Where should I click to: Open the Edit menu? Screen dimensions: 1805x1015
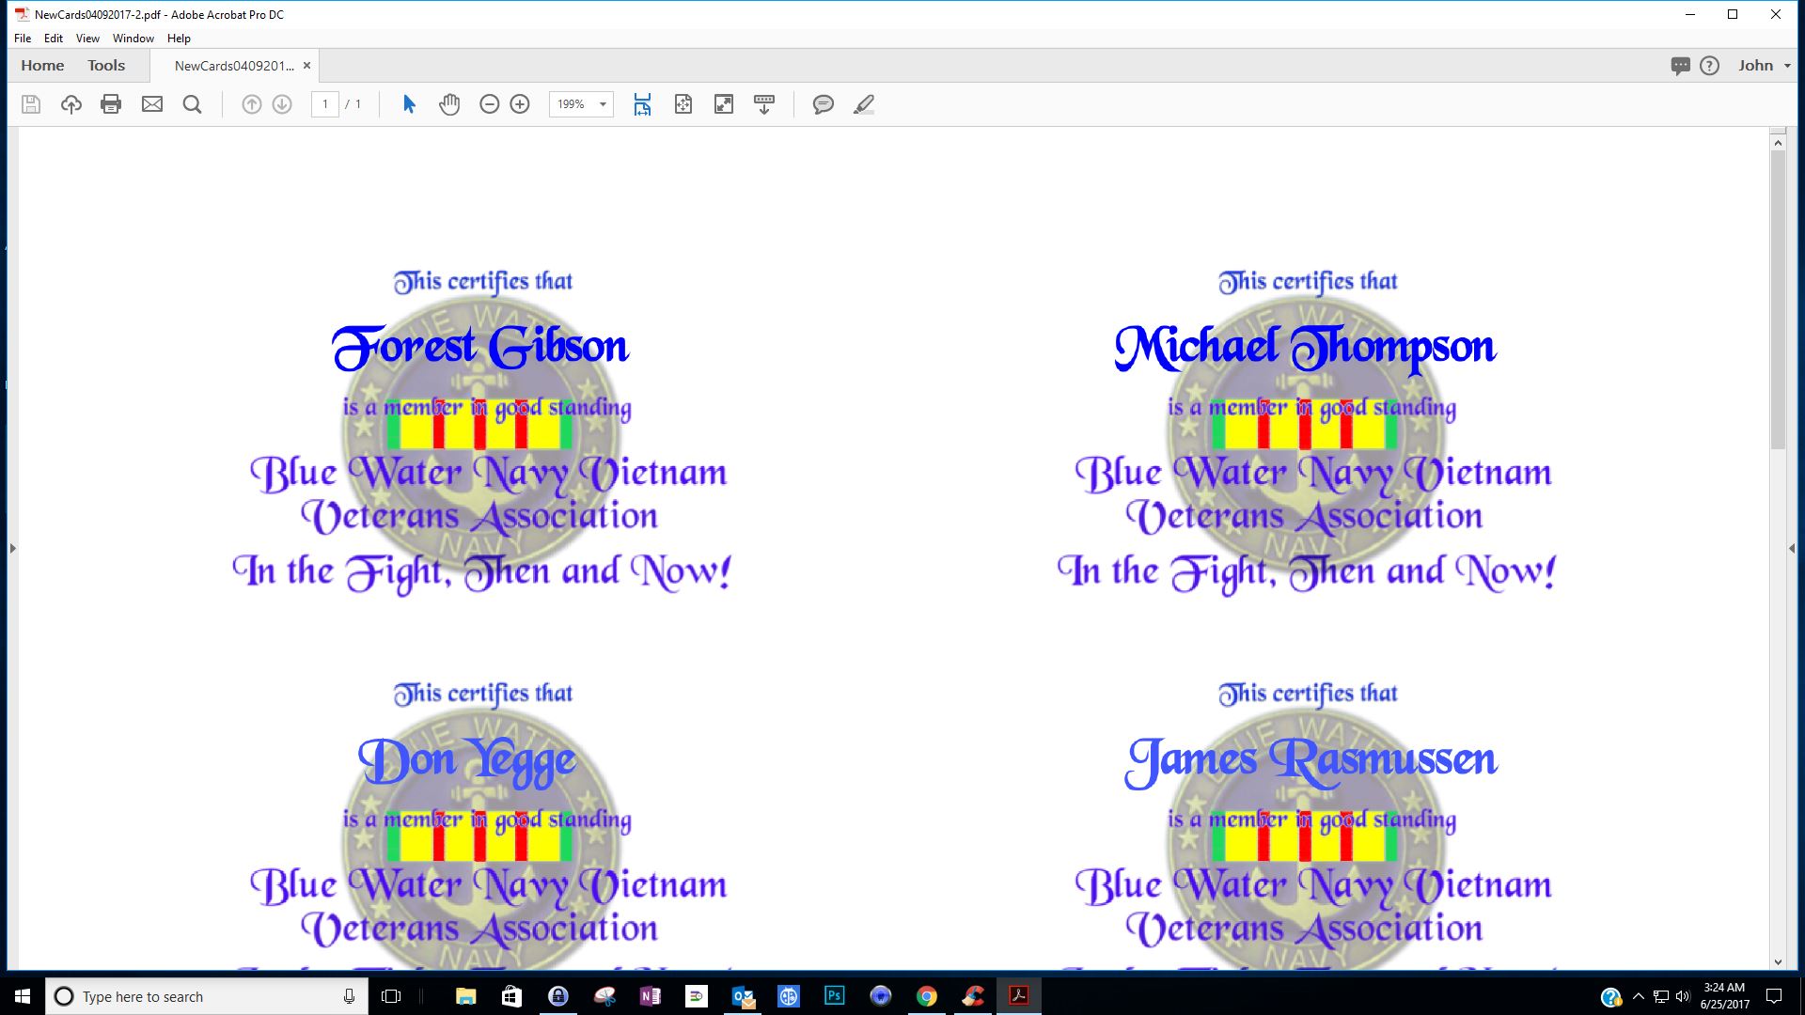point(54,39)
